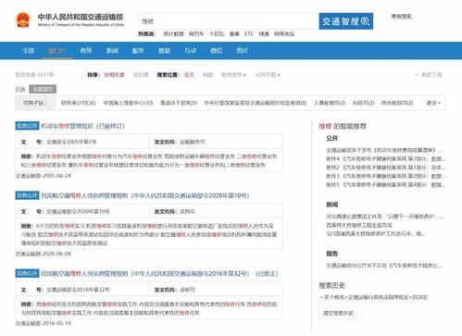
Task: Switch to the 政策 tab
Action: [86, 50]
